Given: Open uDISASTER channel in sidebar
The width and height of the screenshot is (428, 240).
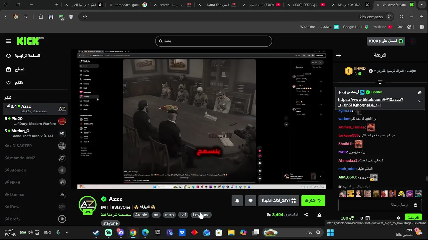Looking at the screenshot, I should pyautogui.click(x=35, y=146).
